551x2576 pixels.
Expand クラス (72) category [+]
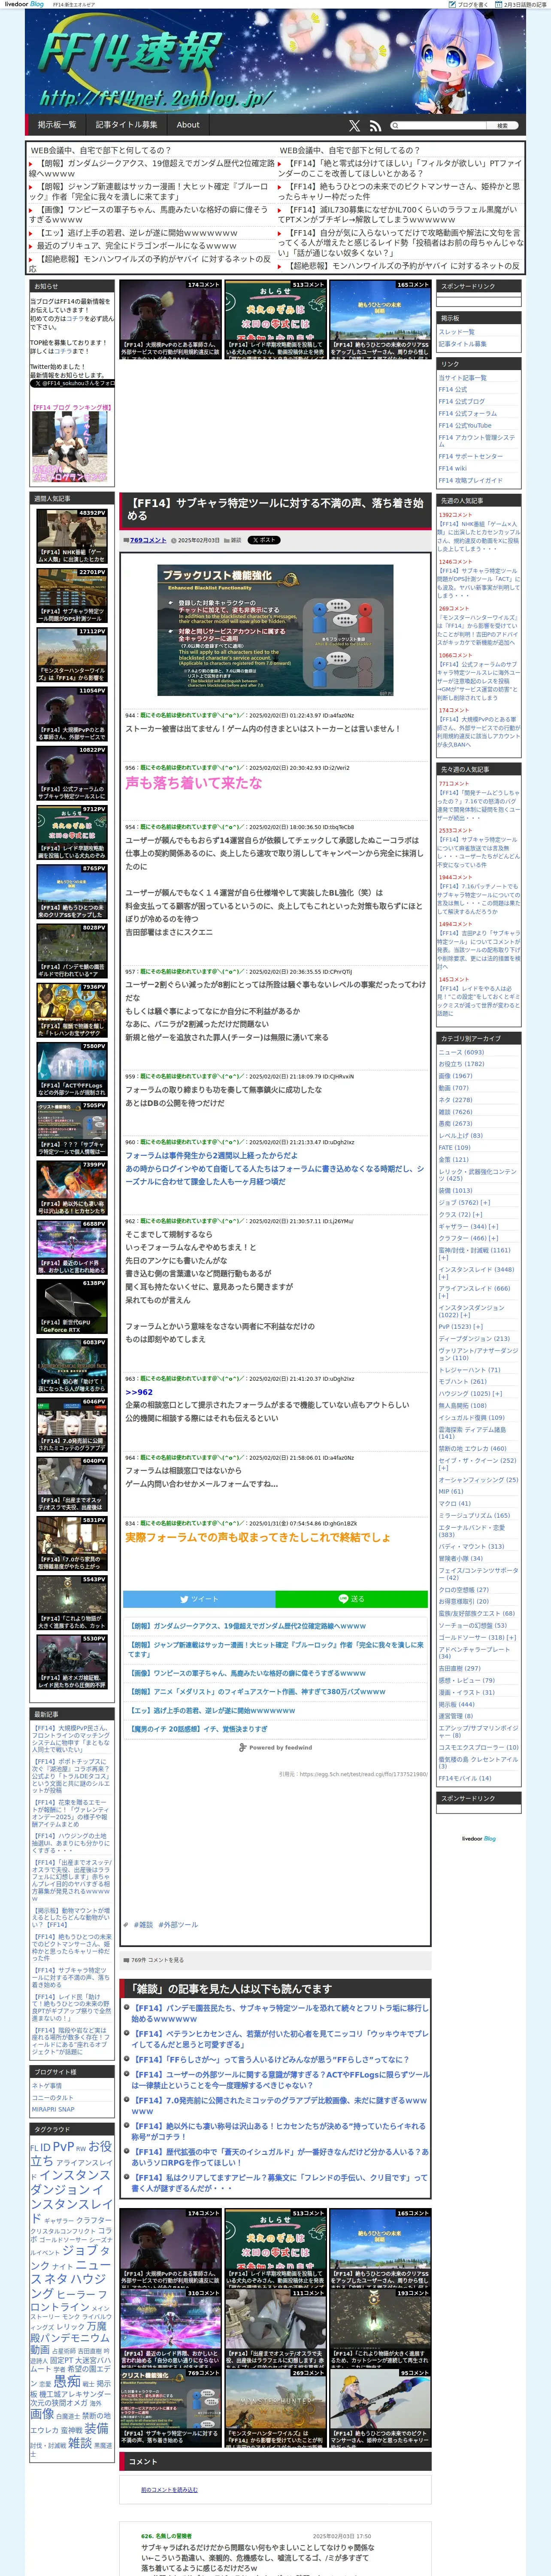click(x=477, y=1215)
